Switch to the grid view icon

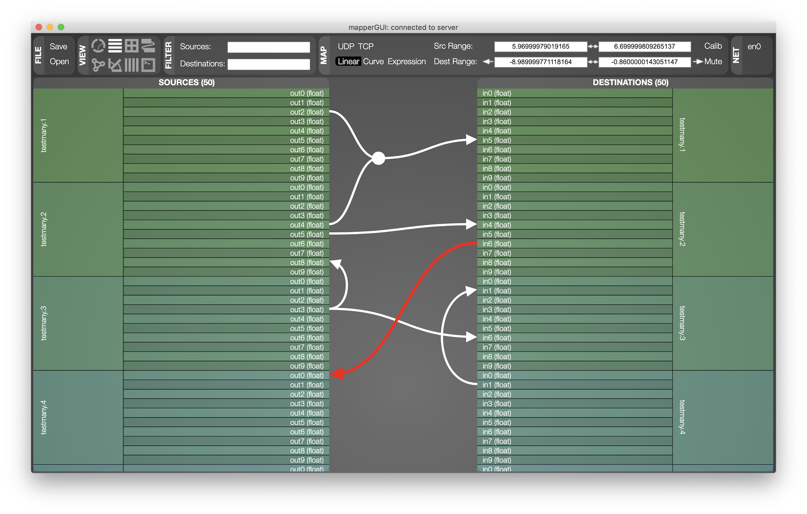[x=132, y=46]
